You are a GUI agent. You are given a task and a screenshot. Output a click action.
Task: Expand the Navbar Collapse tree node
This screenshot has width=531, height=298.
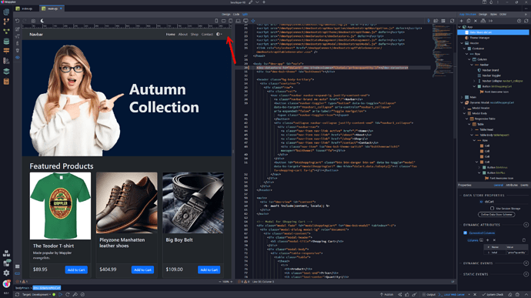tap(474, 81)
